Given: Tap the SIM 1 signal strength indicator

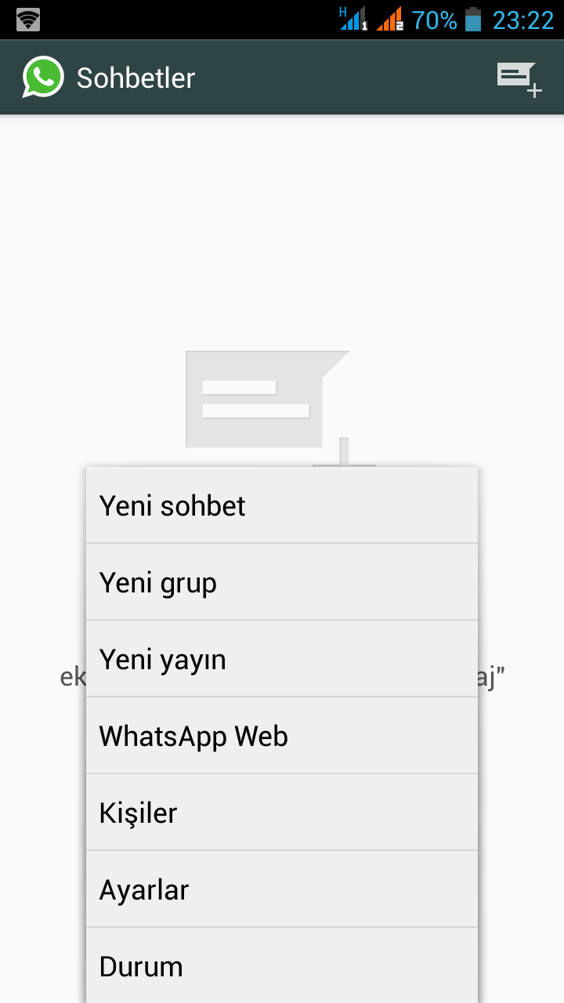Looking at the screenshot, I should (353, 19).
